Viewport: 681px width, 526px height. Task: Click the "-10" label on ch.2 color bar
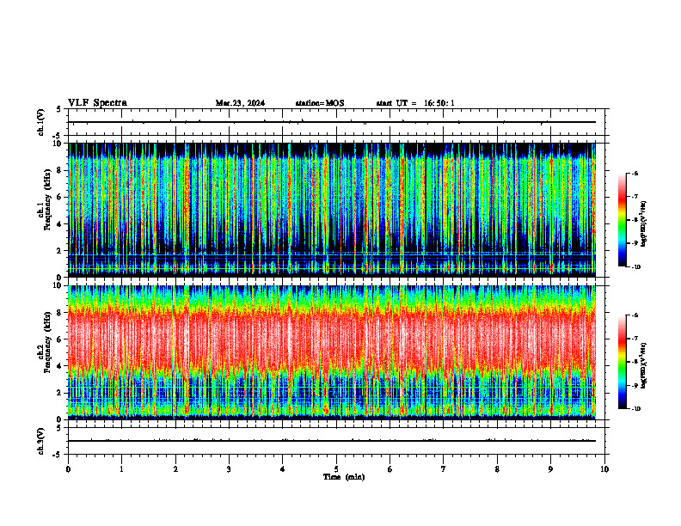coord(635,409)
